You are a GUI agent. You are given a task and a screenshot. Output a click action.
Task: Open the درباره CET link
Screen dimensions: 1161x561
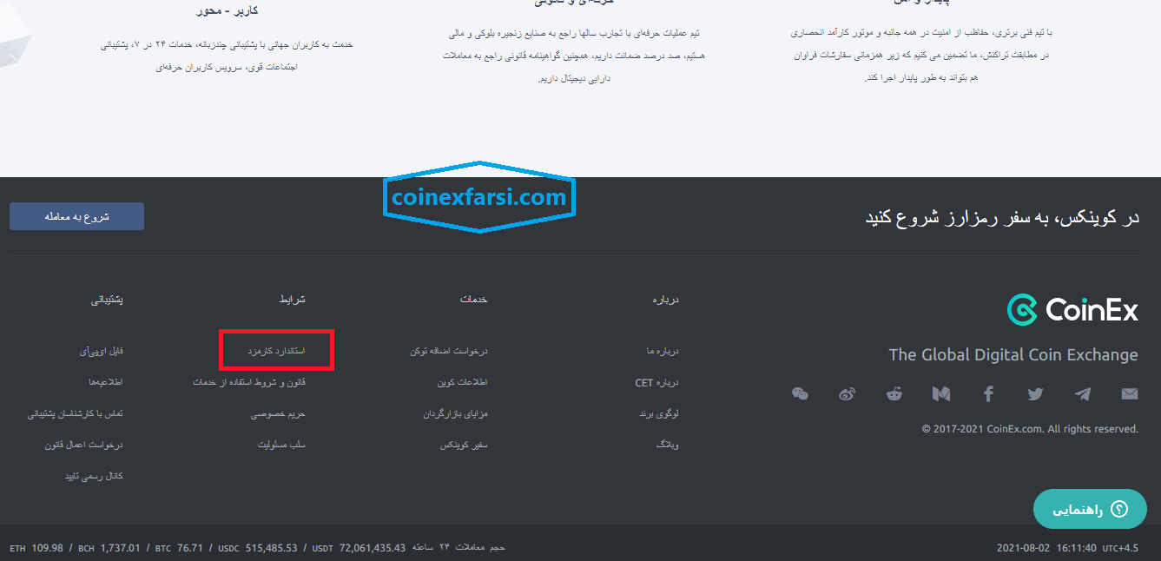656,382
